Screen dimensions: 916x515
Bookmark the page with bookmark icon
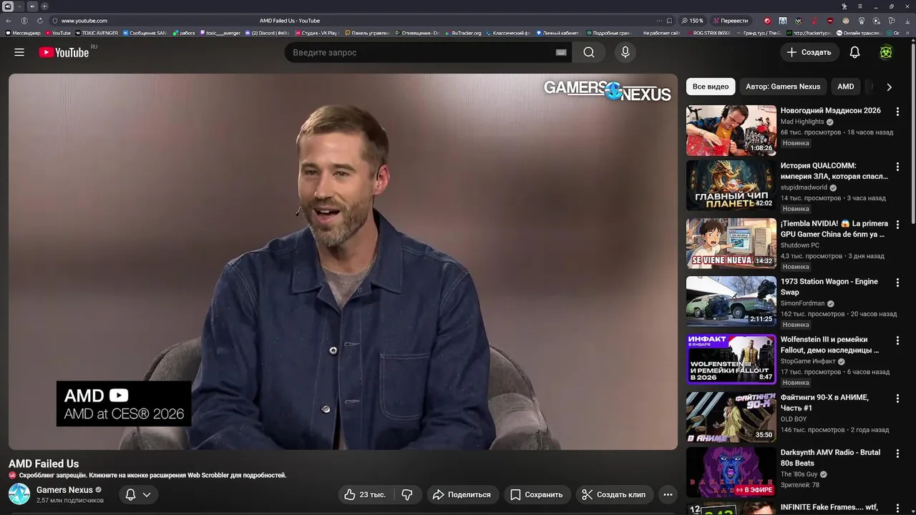coord(669,21)
